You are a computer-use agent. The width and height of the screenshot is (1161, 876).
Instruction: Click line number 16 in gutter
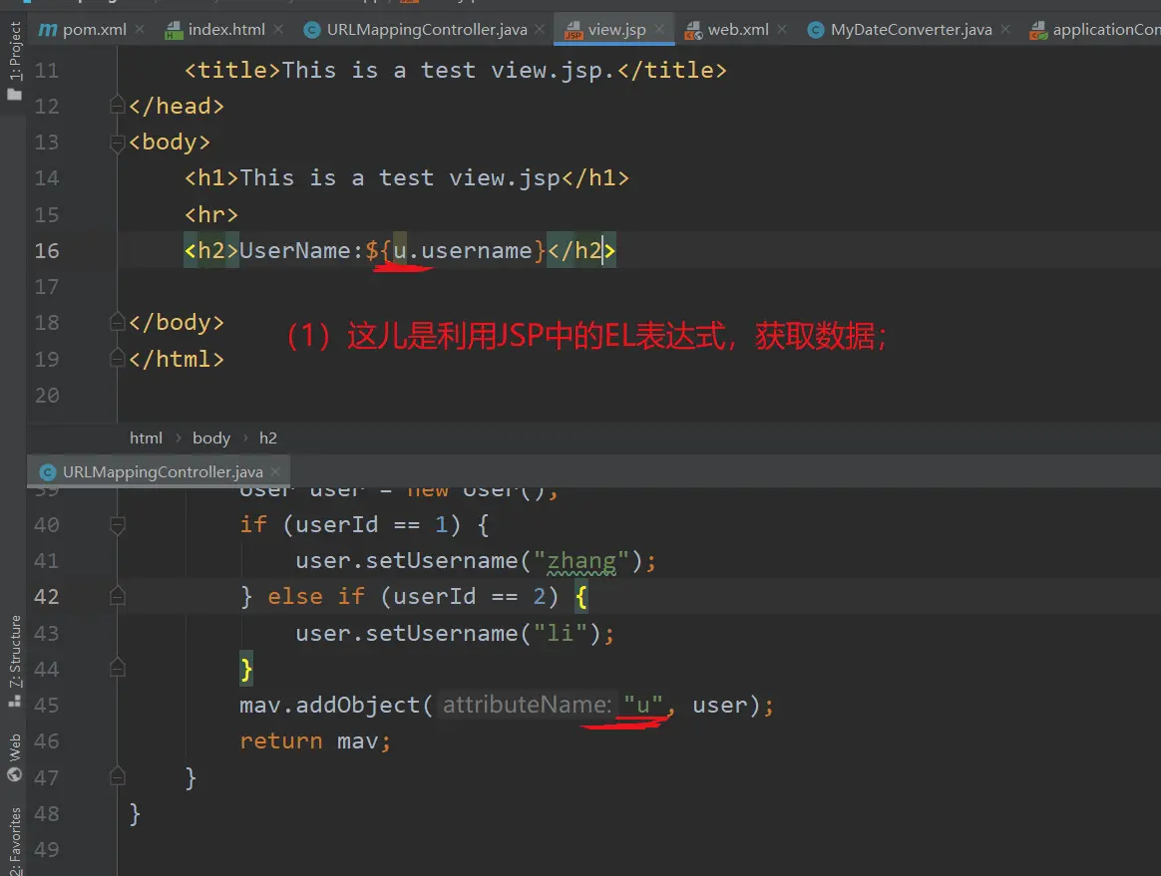[47, 251]
